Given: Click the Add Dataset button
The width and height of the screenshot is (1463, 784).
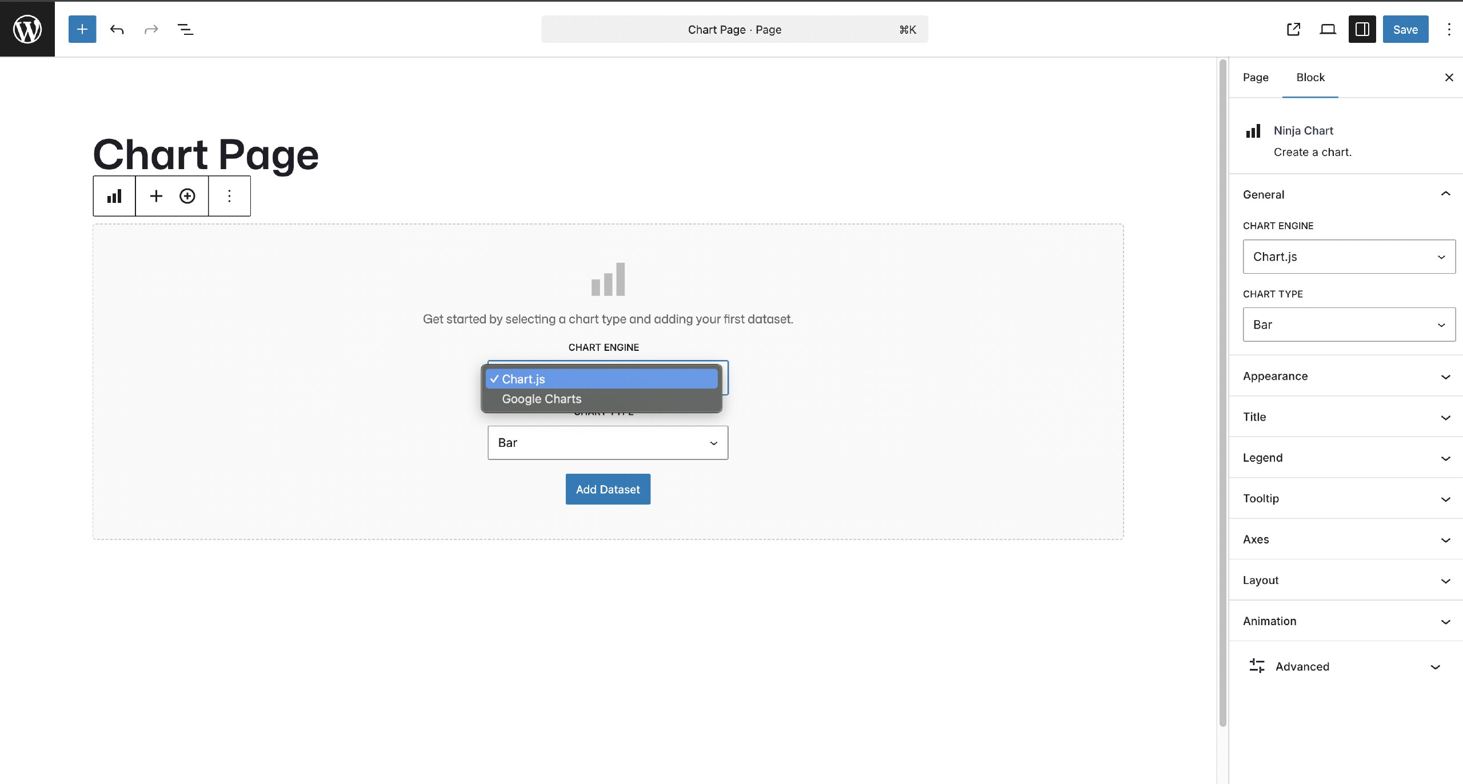Looking at the screenshot, I should (x=607, y=489).
